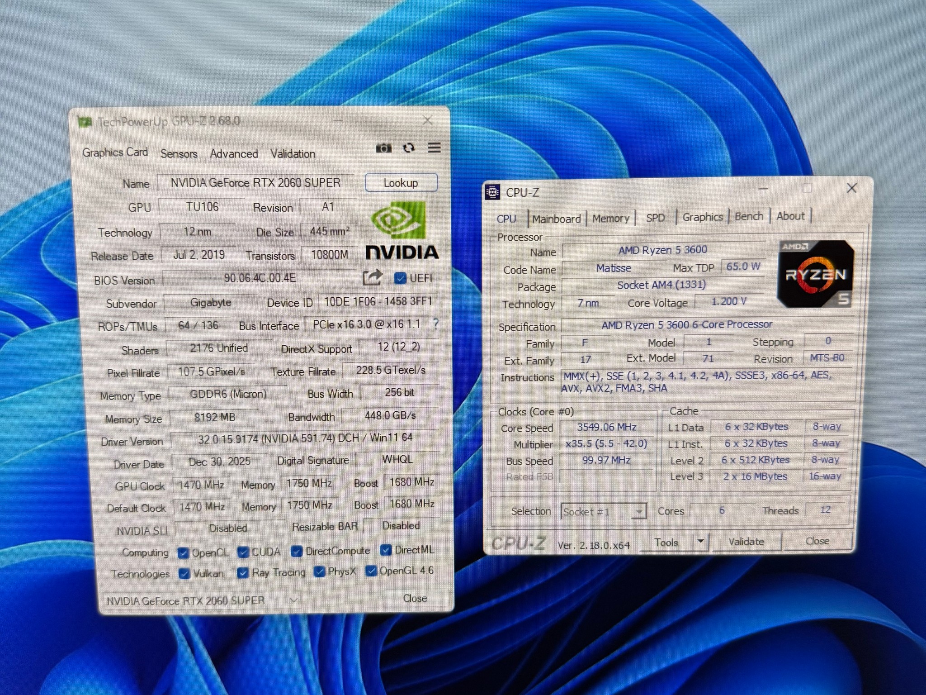Open the Bench tab in CPU-Z
926x695 pixels.
[x=749, y=216]
